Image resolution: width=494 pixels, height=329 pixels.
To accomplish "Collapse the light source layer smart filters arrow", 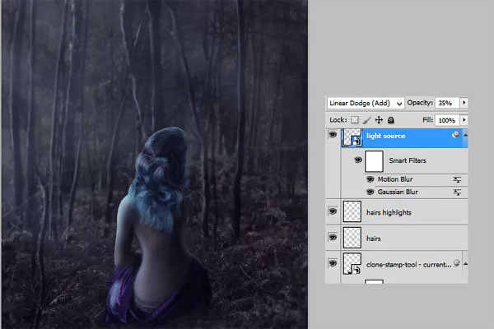I will click(465, 135).
